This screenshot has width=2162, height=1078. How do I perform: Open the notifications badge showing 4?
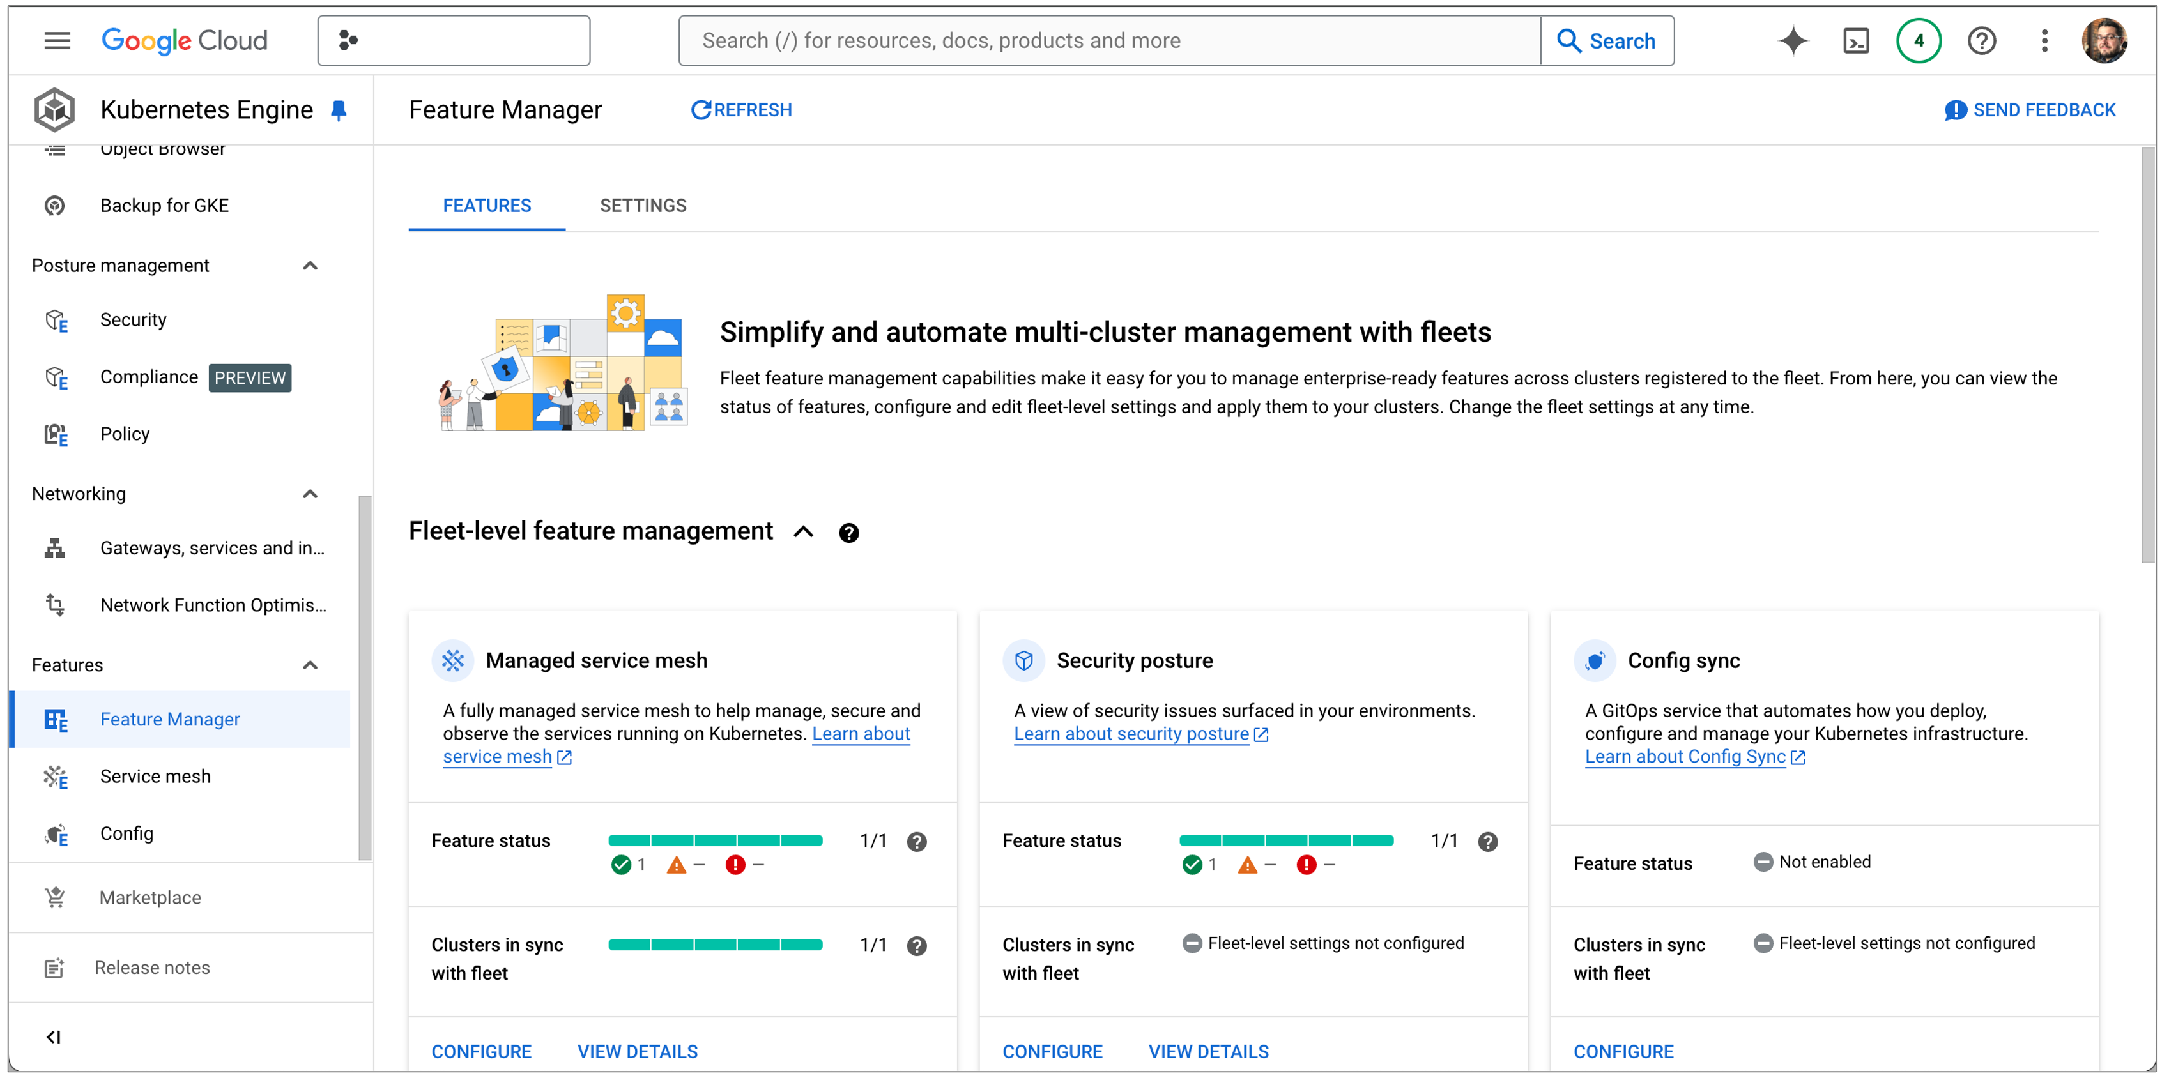[1918, 40]
